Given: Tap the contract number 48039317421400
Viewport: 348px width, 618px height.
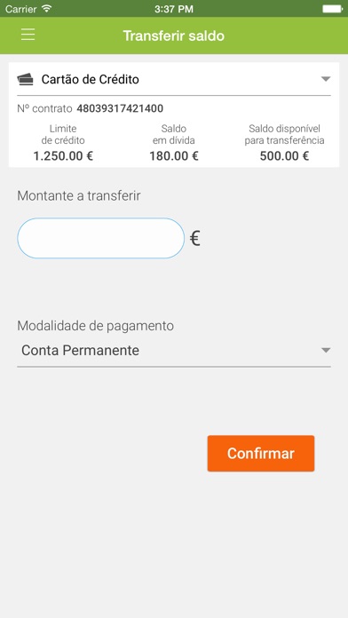Looking at the screenshot, I should 120,108.
